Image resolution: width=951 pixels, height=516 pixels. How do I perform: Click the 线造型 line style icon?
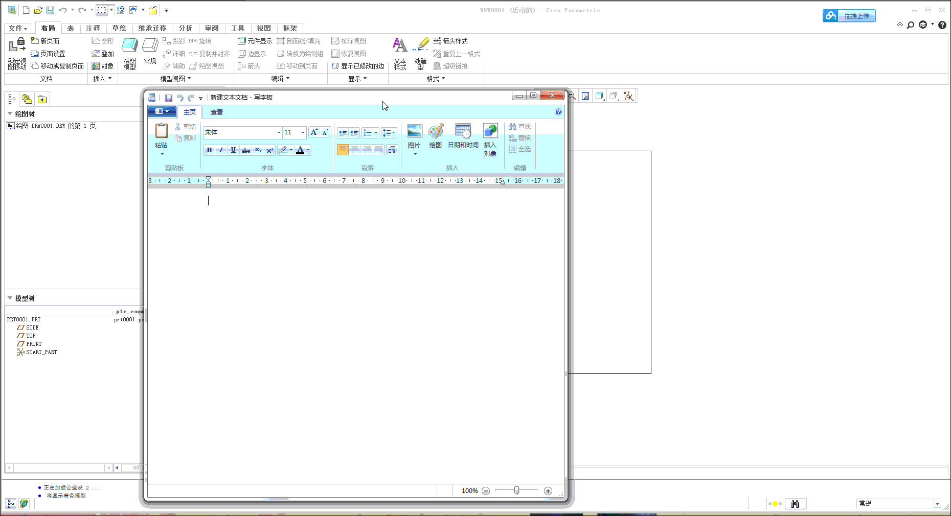[x=421, y=54]
